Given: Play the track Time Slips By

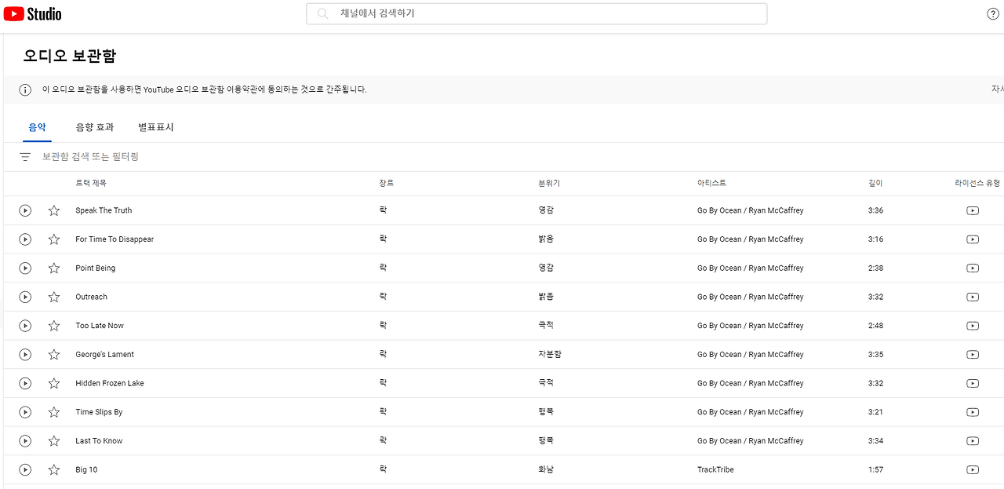Looking at the screenshot, I should pos(25,412).
